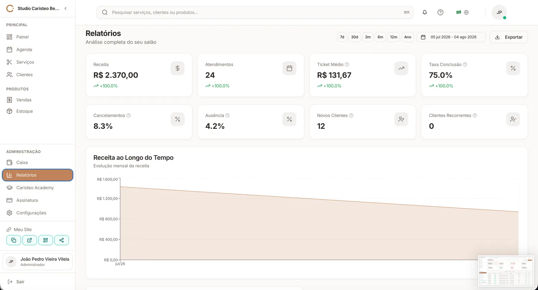The height and width of the screenshot is (290, 538).
Task: Click info icon next to Novos Clientes
Action: pos(351,115)
